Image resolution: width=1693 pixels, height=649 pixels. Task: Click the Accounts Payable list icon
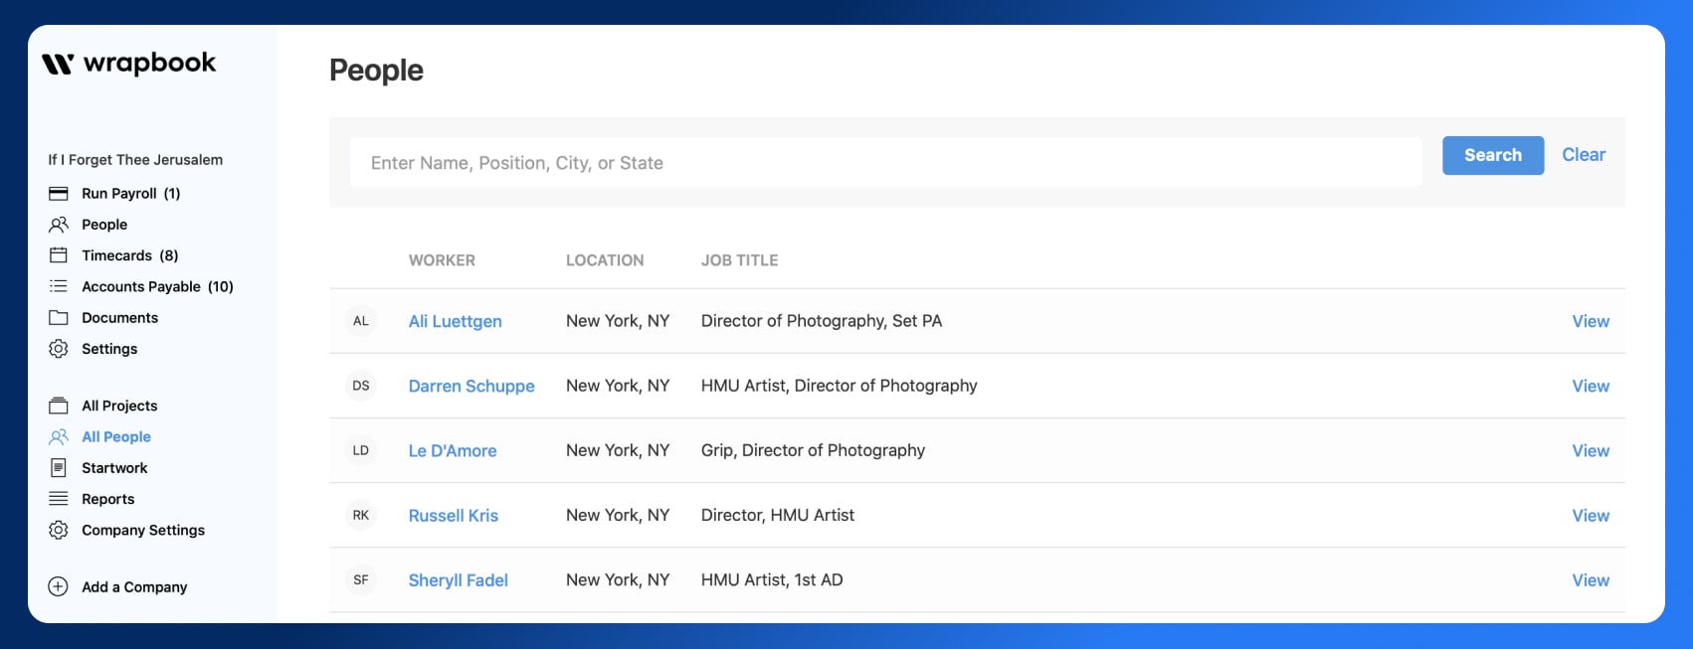pyautogui.click(x=59, y=286)
